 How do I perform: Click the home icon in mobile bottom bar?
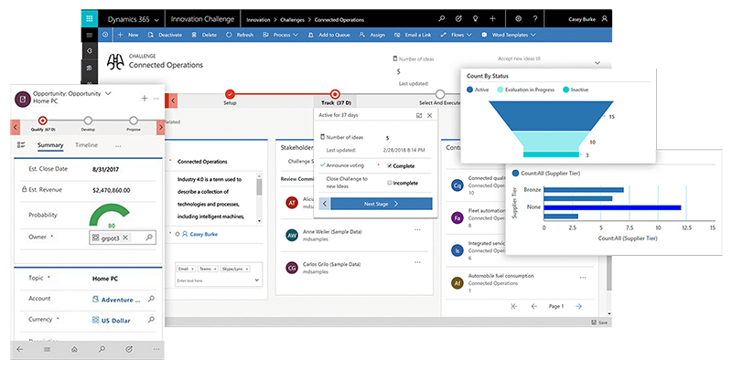74,349
